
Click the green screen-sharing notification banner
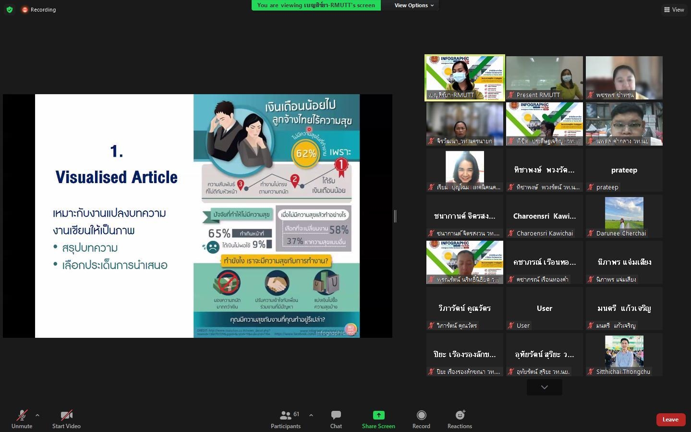316,5
